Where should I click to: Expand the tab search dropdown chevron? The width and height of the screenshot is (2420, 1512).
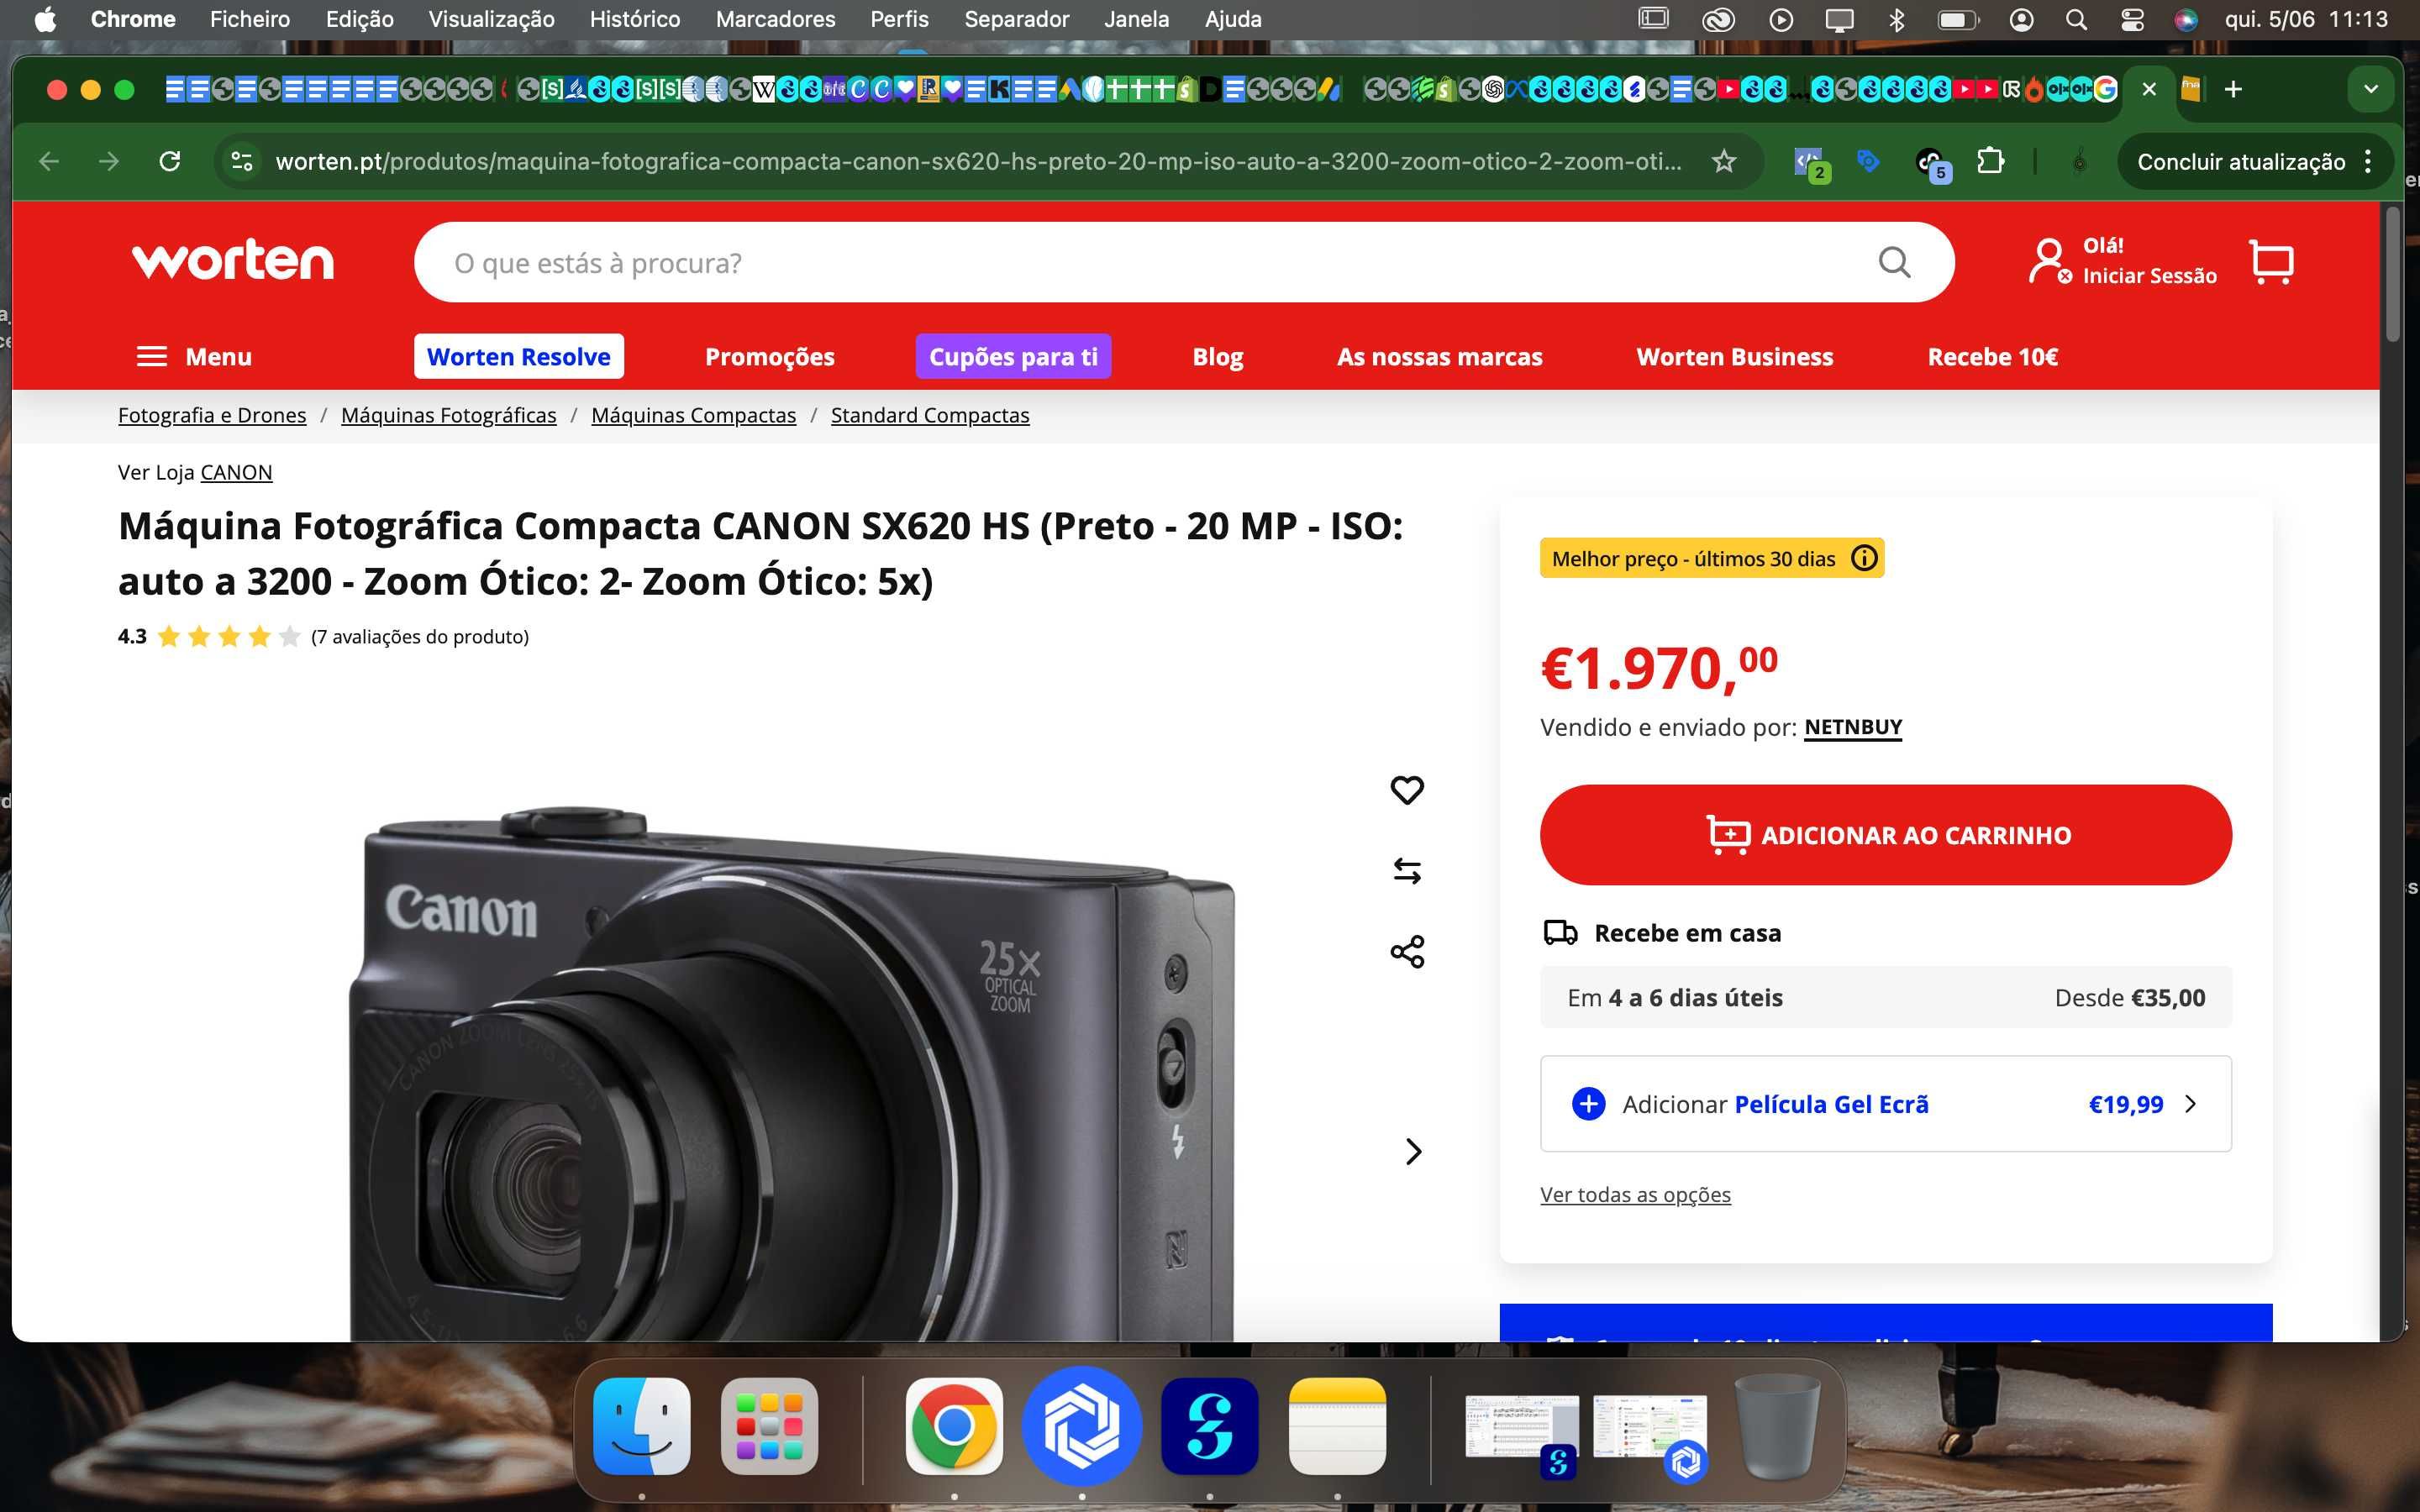(2370, 89)
